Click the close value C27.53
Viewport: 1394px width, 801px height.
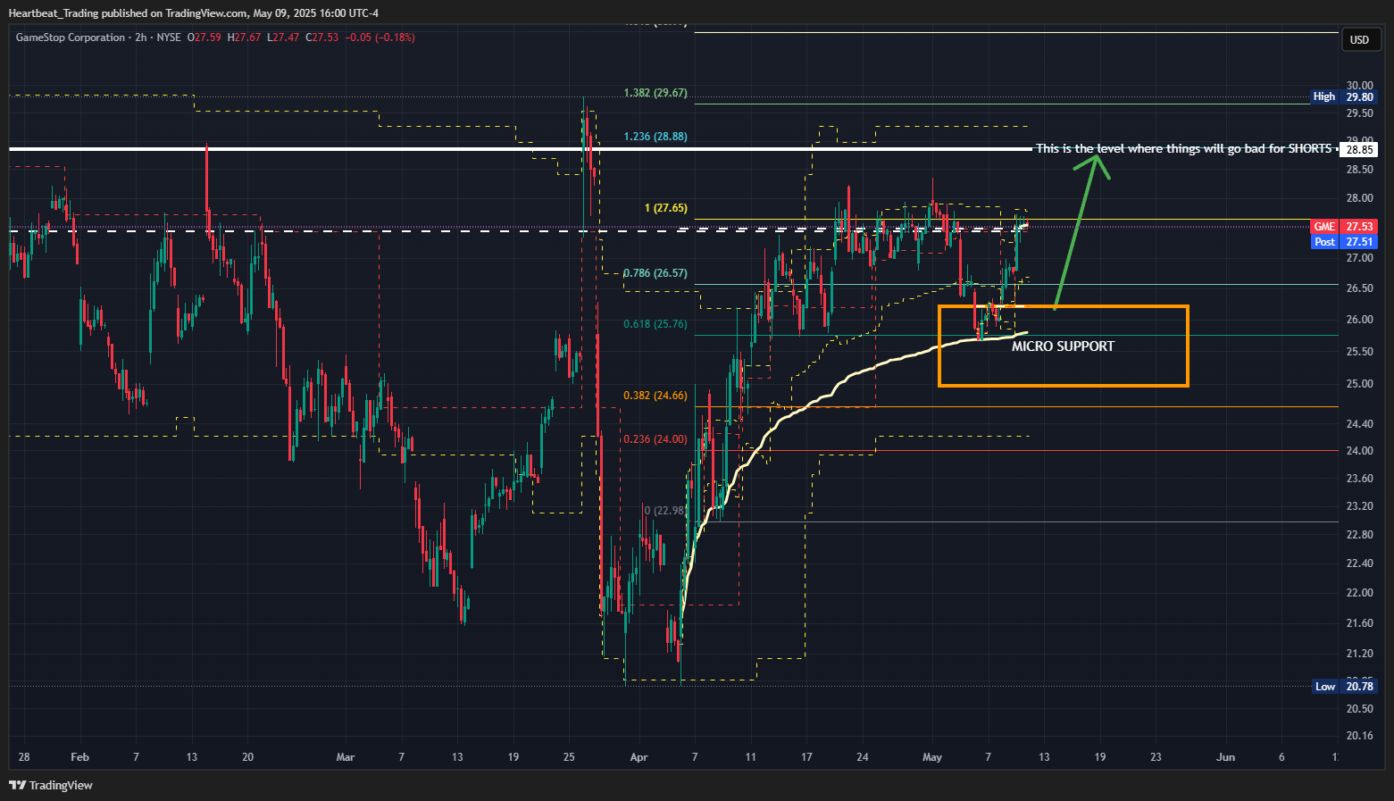click(x=322, y=38)
